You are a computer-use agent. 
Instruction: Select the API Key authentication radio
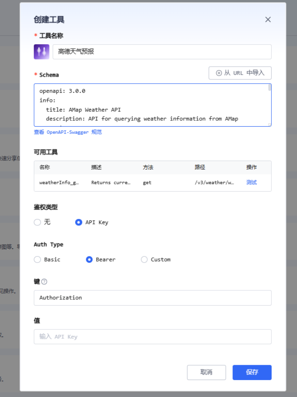click(x=78, y=222)
